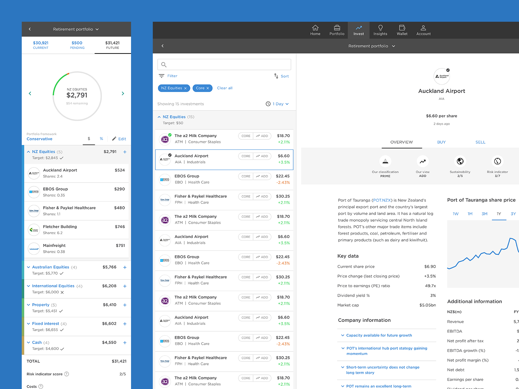Open Risk indicator score help icon

pos(66,374)
